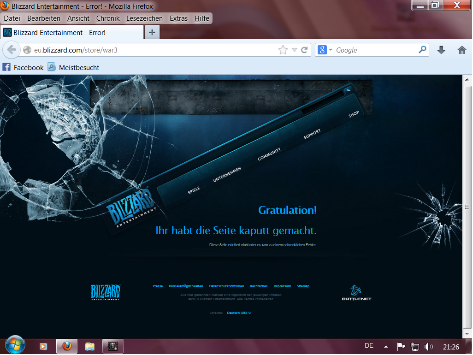Click the URL address field
The width and height of the screenshot is (473, 355).
(x=154, y=50)
